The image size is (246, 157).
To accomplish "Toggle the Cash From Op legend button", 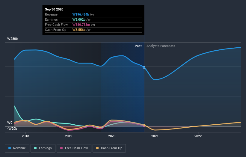I will pos(109,148).
